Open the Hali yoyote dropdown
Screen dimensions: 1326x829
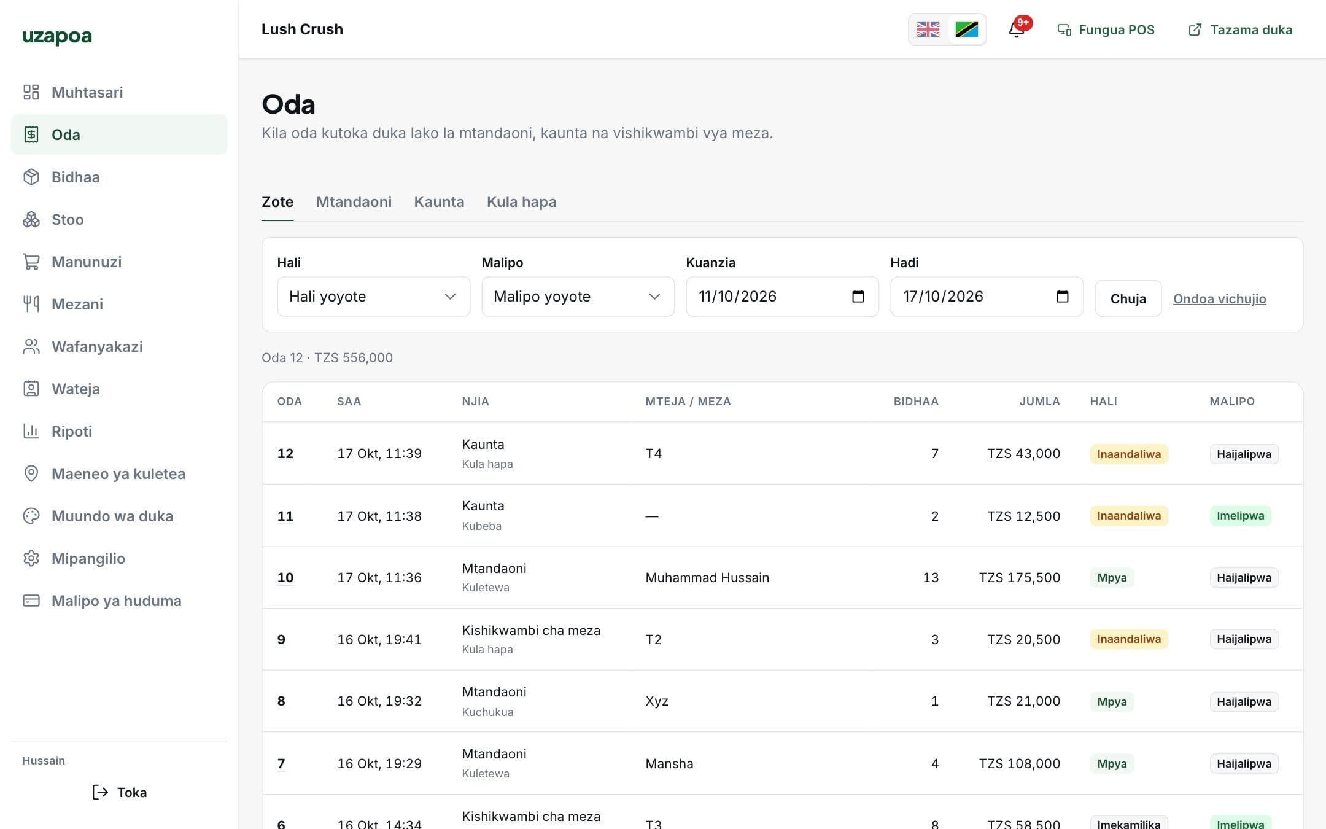coord(373,297)
